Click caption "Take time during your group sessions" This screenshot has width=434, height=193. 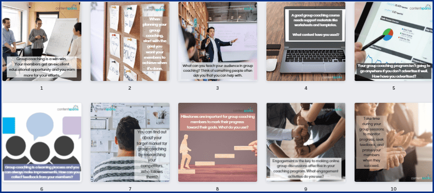371,142
